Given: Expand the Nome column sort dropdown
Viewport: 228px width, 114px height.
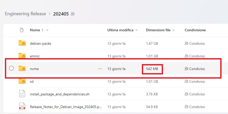Looking at the screenshot, I should point(47,30).
